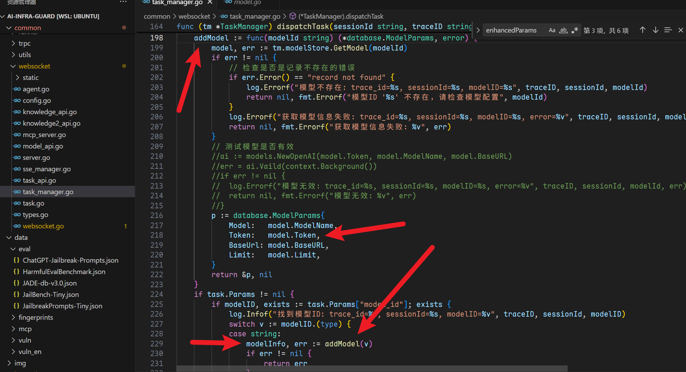Toggle match case in find box
Screen dimensions: 686x372
click(552, 30)
